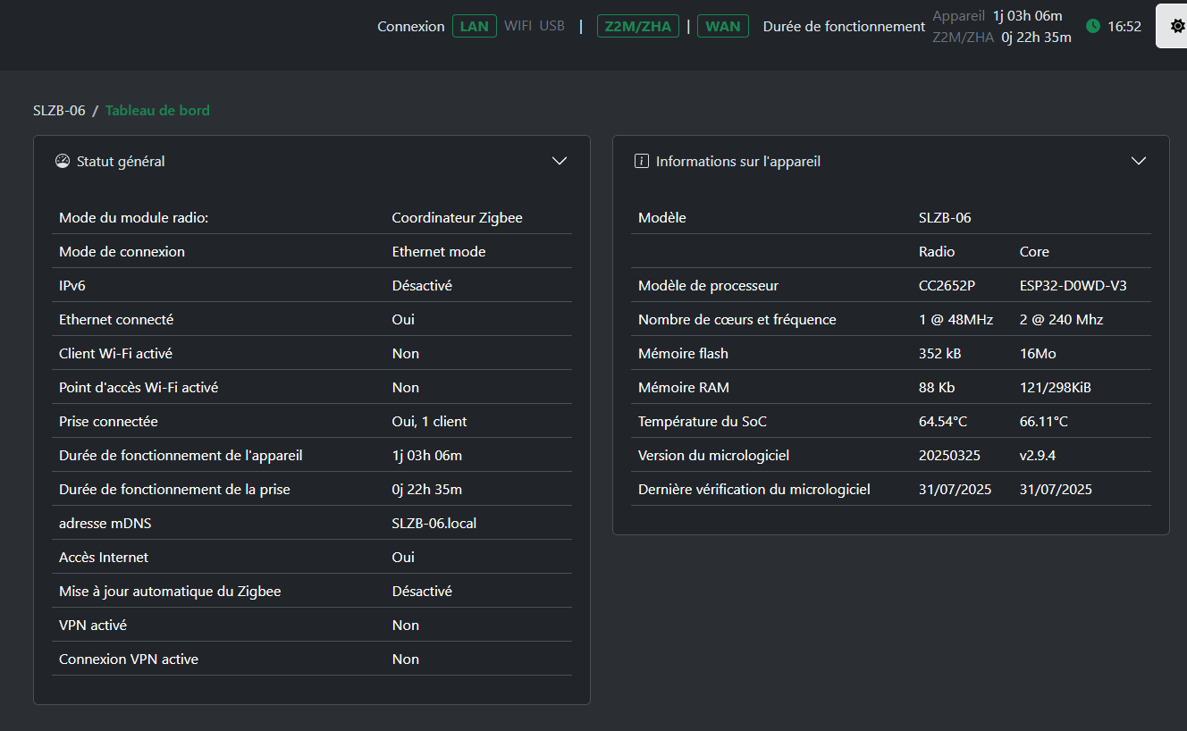Click the Durée de fonctionnement de la prise label
1187x731 pixels.
coord(174,490)
